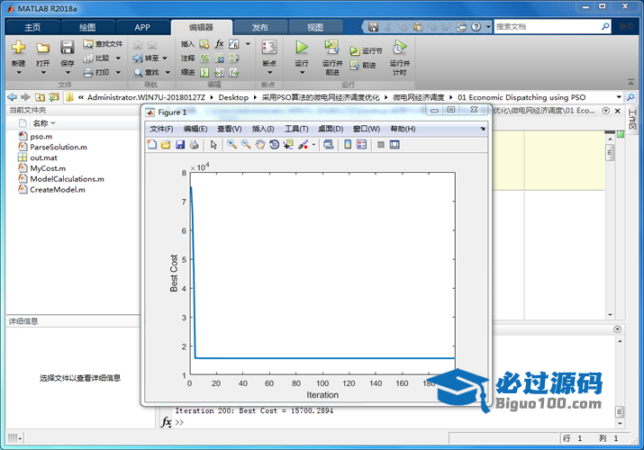Image resolution: width=644 pixels, height=450 pixels.
Task: Click the Find magnifier in the ribbon
Action: point(138,73)
